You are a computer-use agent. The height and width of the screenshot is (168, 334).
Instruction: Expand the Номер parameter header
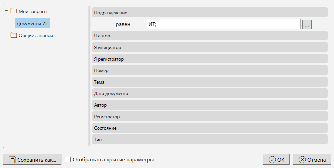[x=209, y=70]
